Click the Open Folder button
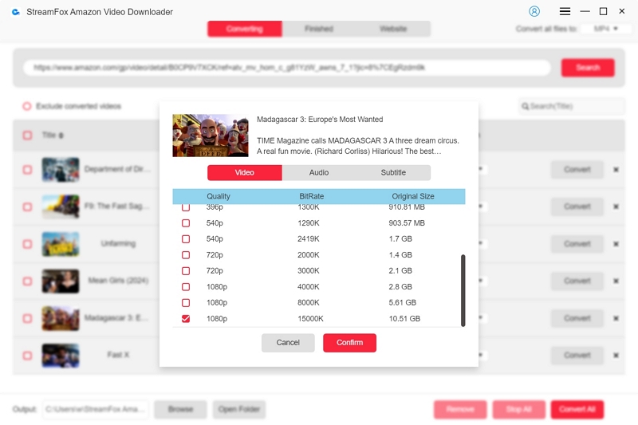Image resolution: width=638 pixels, height=425 pixels. (x=239, y=409)
